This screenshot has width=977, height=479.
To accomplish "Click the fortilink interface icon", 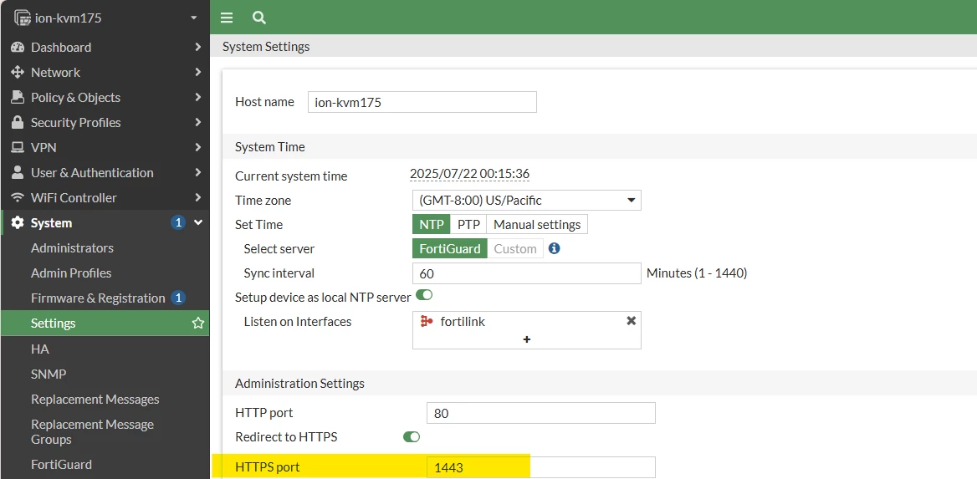I will [x=427, y=321].
